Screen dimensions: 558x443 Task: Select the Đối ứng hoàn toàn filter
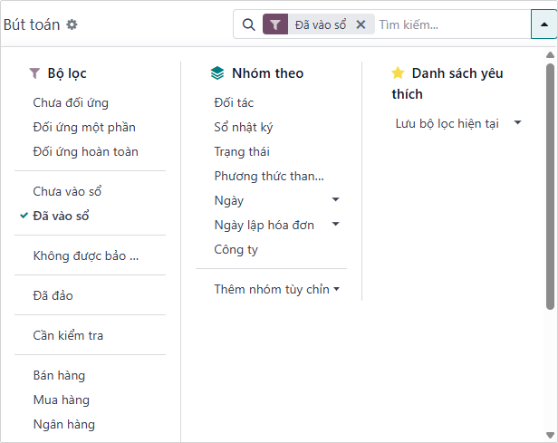85,151
